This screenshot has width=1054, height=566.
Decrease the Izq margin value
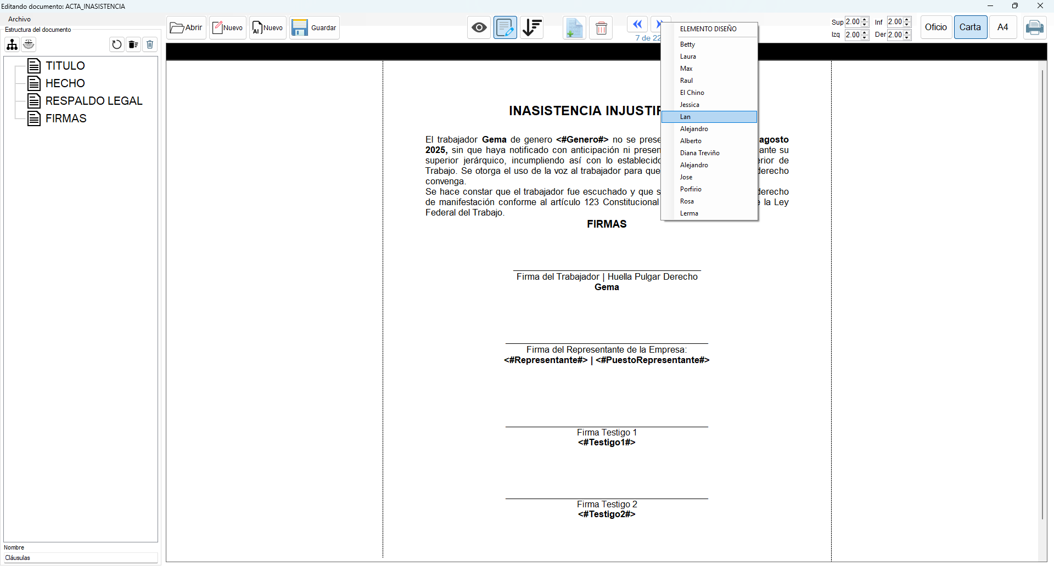pos(865,37)
